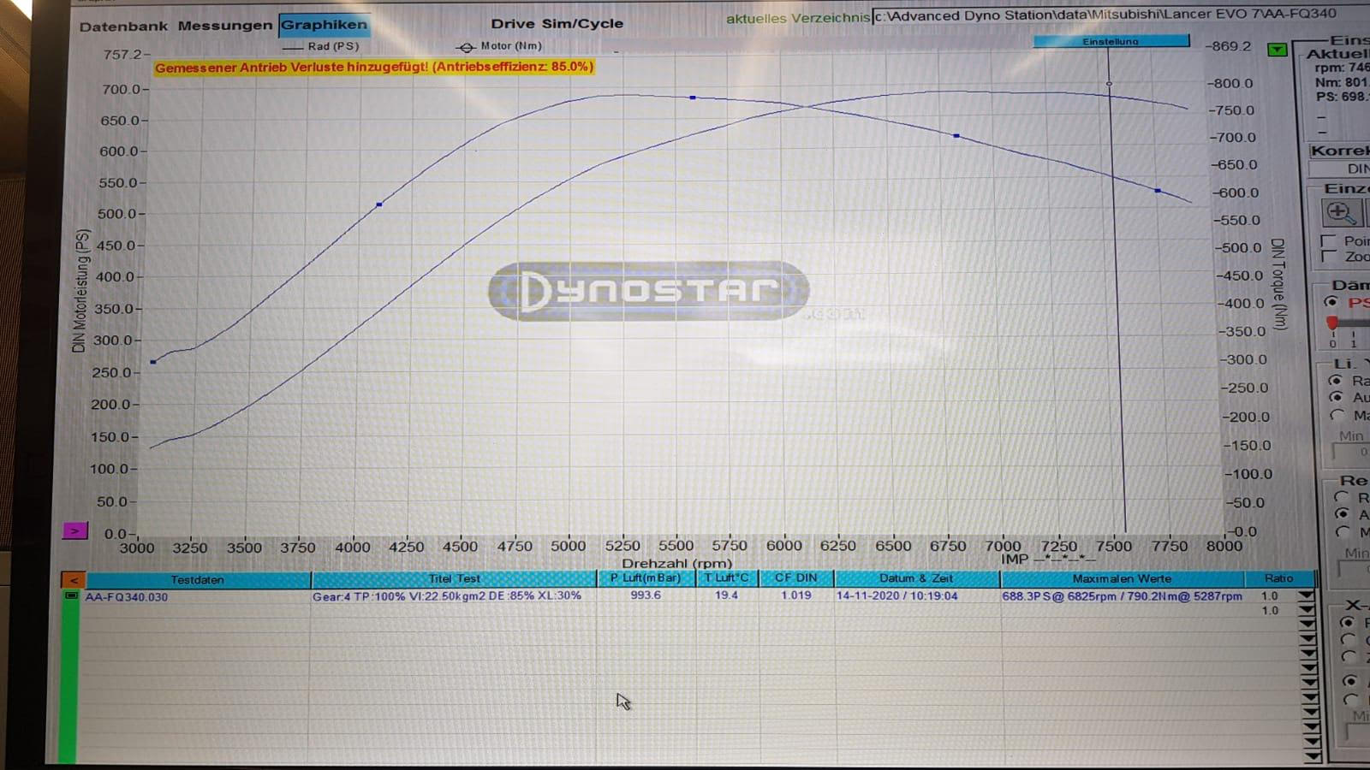This screenshot has width=1370, height=770.
Task: Click the green arrow beside 869.2 axis value
Action: 1278,50
